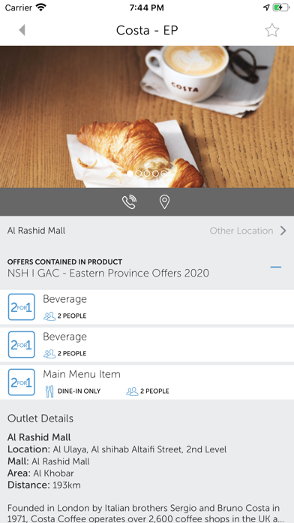Open the map location pin icon

(x=164, y=202)
